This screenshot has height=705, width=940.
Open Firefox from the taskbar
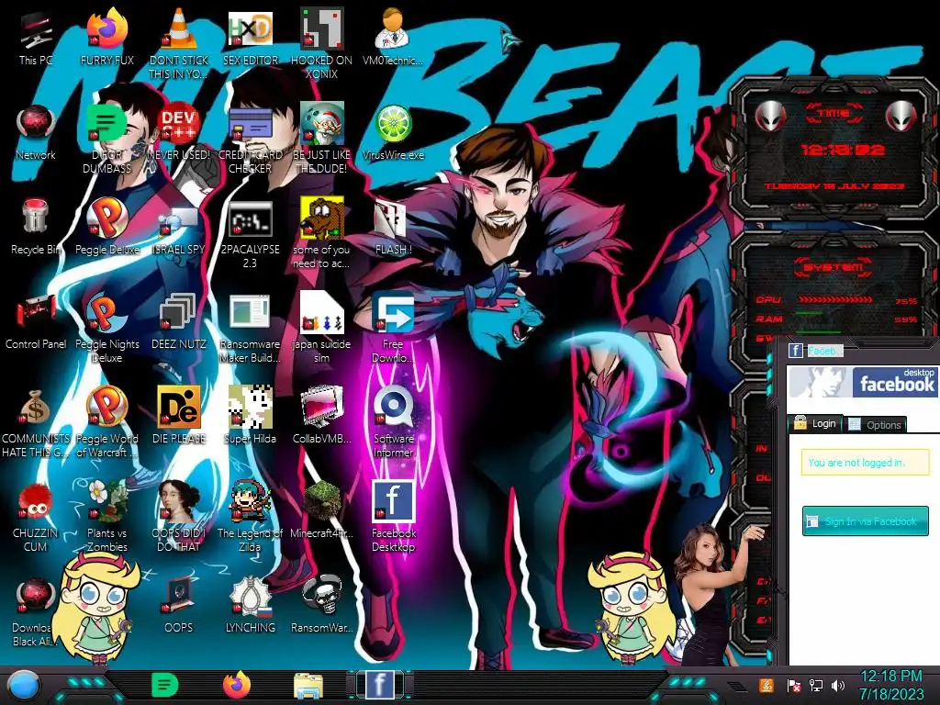(236, 685)
